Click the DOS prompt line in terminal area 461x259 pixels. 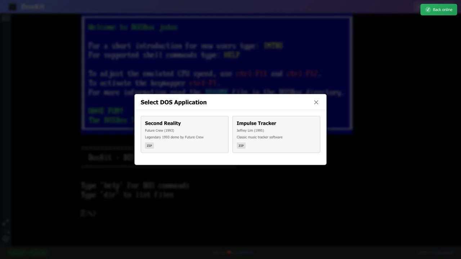88,213
